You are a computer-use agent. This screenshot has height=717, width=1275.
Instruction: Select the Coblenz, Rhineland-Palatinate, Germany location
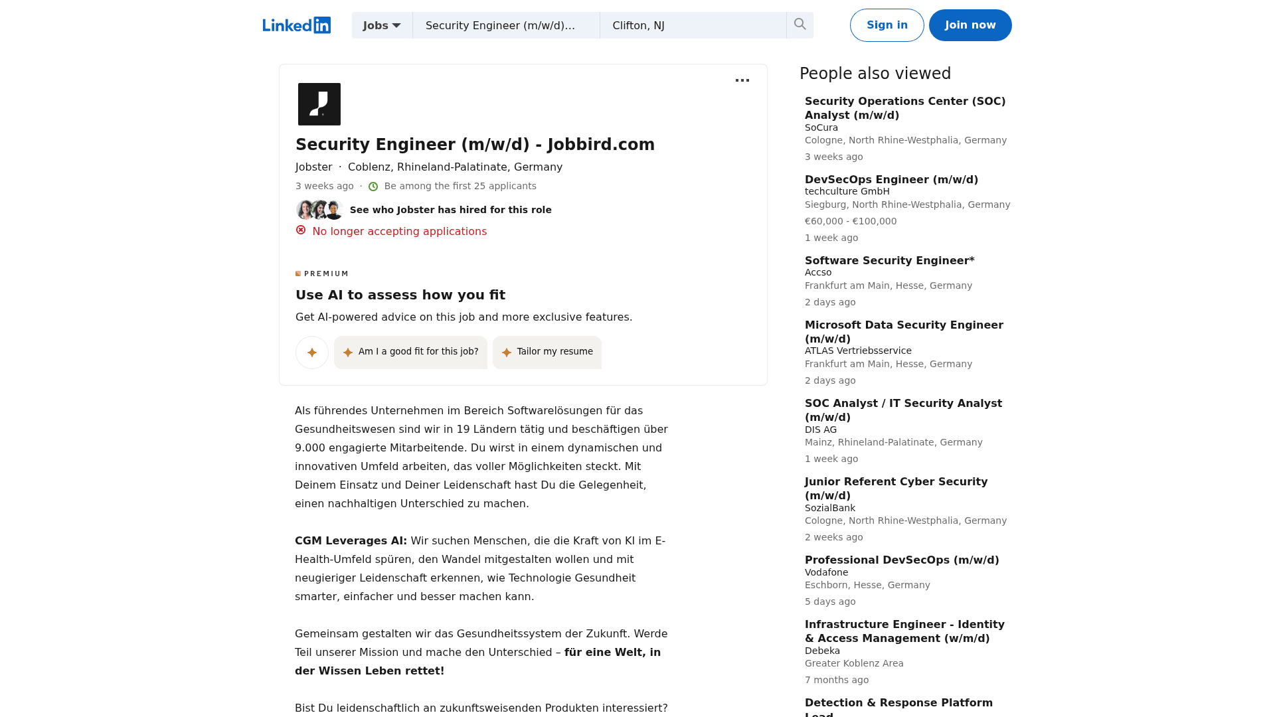(x=455, y=167)
